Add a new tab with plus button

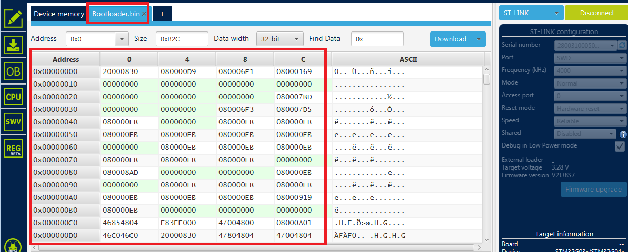[x=162, y=14]
